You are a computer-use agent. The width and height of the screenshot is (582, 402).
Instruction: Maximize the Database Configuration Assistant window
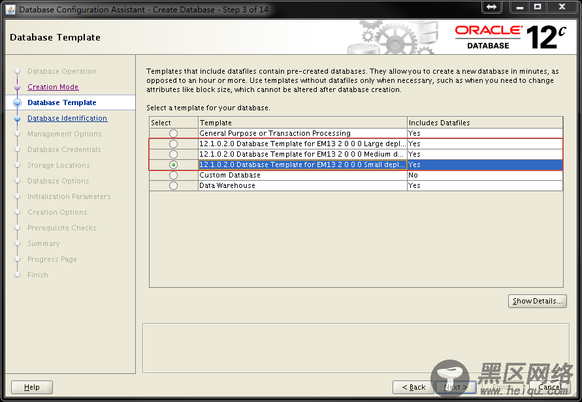click(538, 7)
